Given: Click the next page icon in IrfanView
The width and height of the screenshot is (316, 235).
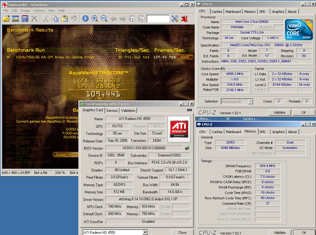Looking at the screenshot, I should pos(141,19).
